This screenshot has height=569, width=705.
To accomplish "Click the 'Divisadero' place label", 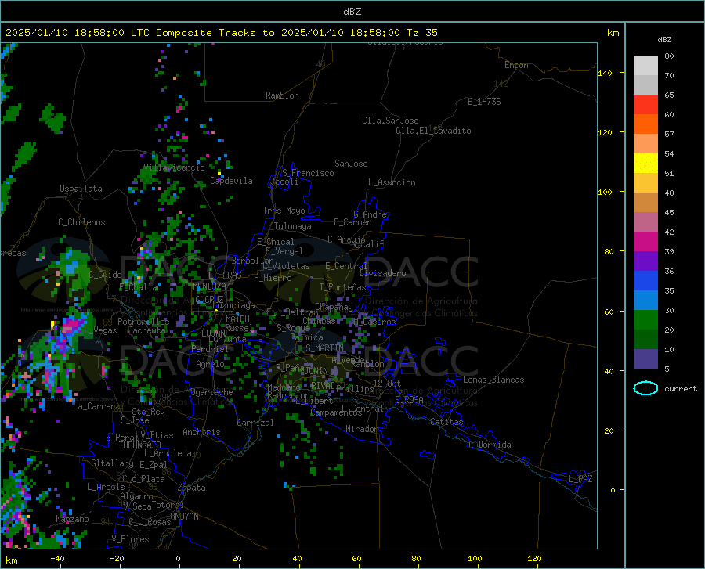I will point(382,273).
